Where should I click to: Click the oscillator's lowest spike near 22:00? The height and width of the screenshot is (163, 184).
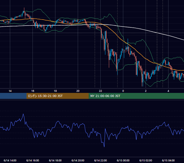[x=104, y=147]
